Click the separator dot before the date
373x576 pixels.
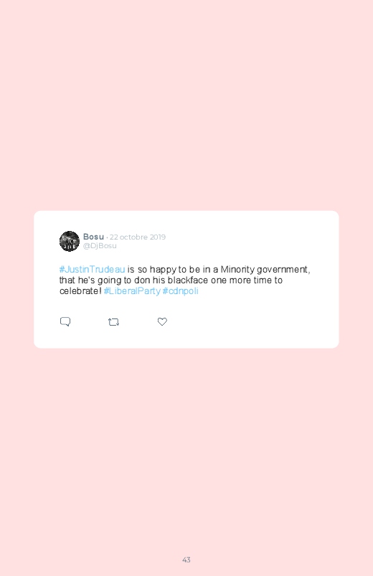click(x=107, y=237)
